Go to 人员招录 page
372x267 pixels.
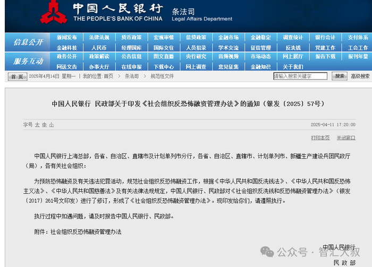(196, 48)
